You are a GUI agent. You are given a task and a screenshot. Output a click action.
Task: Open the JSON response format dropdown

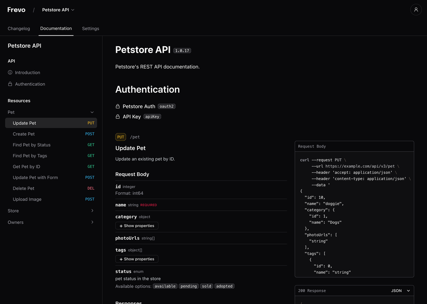pos(401,291)
